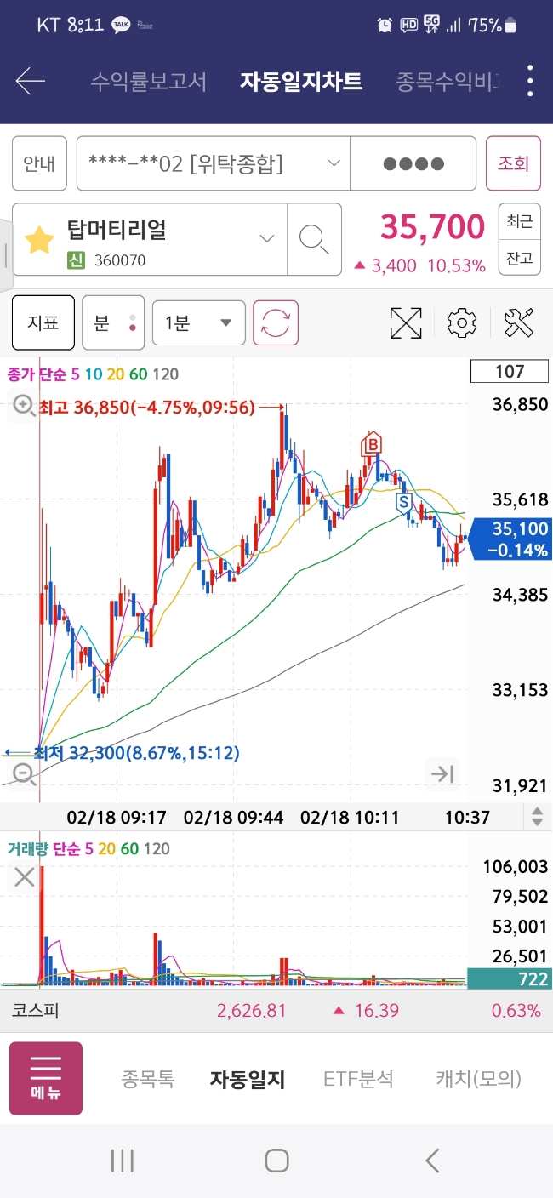The height and width of the screenshot is (1198, 553).
Task: Tap the 신 credit badge icon
Action: (76, 260)
